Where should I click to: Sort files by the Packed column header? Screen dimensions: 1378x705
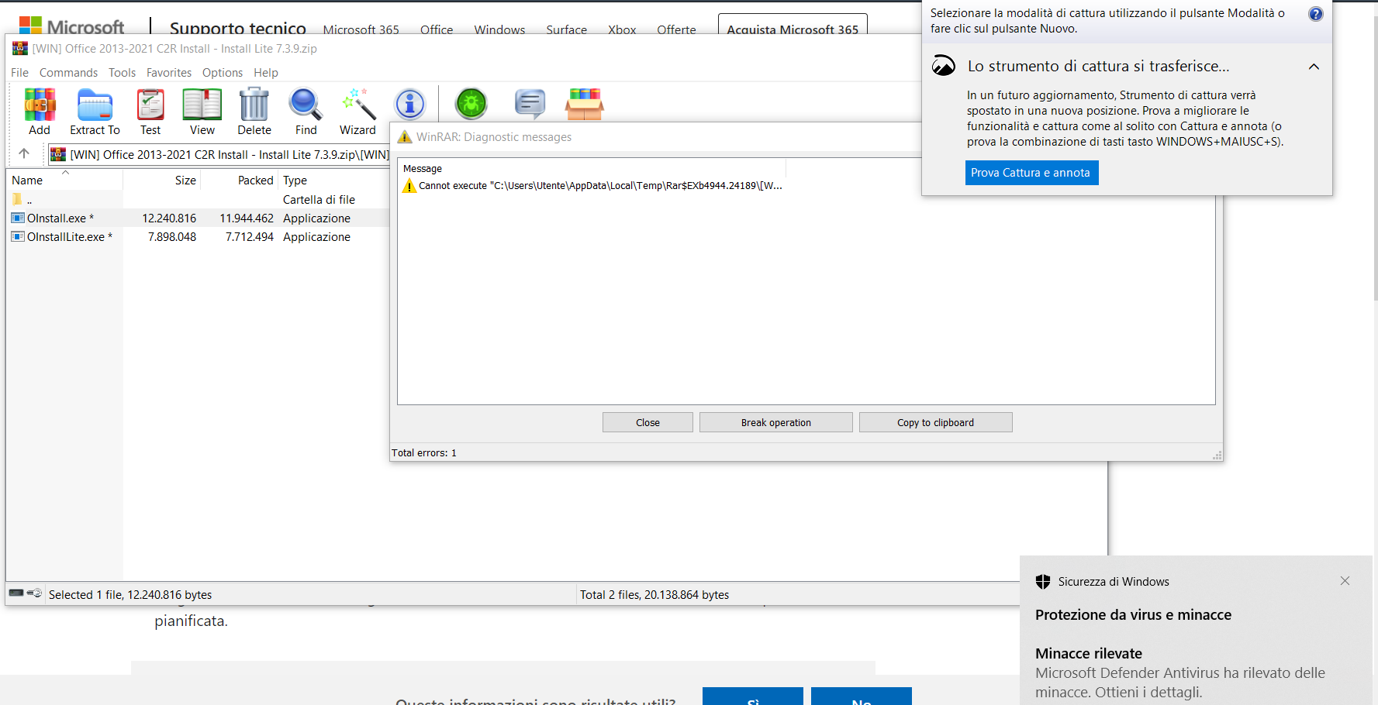pyautogui.click(x=240, y=180)
